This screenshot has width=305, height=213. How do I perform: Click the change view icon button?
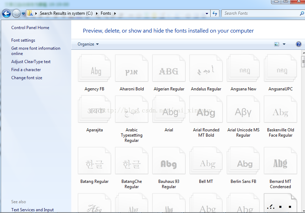[277, 44]
